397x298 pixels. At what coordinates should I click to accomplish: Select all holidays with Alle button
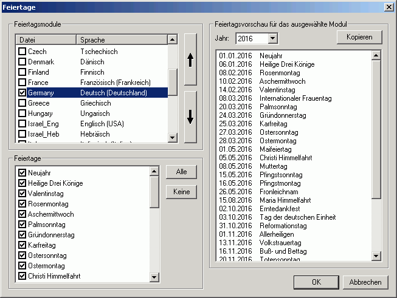pos(181,172)
